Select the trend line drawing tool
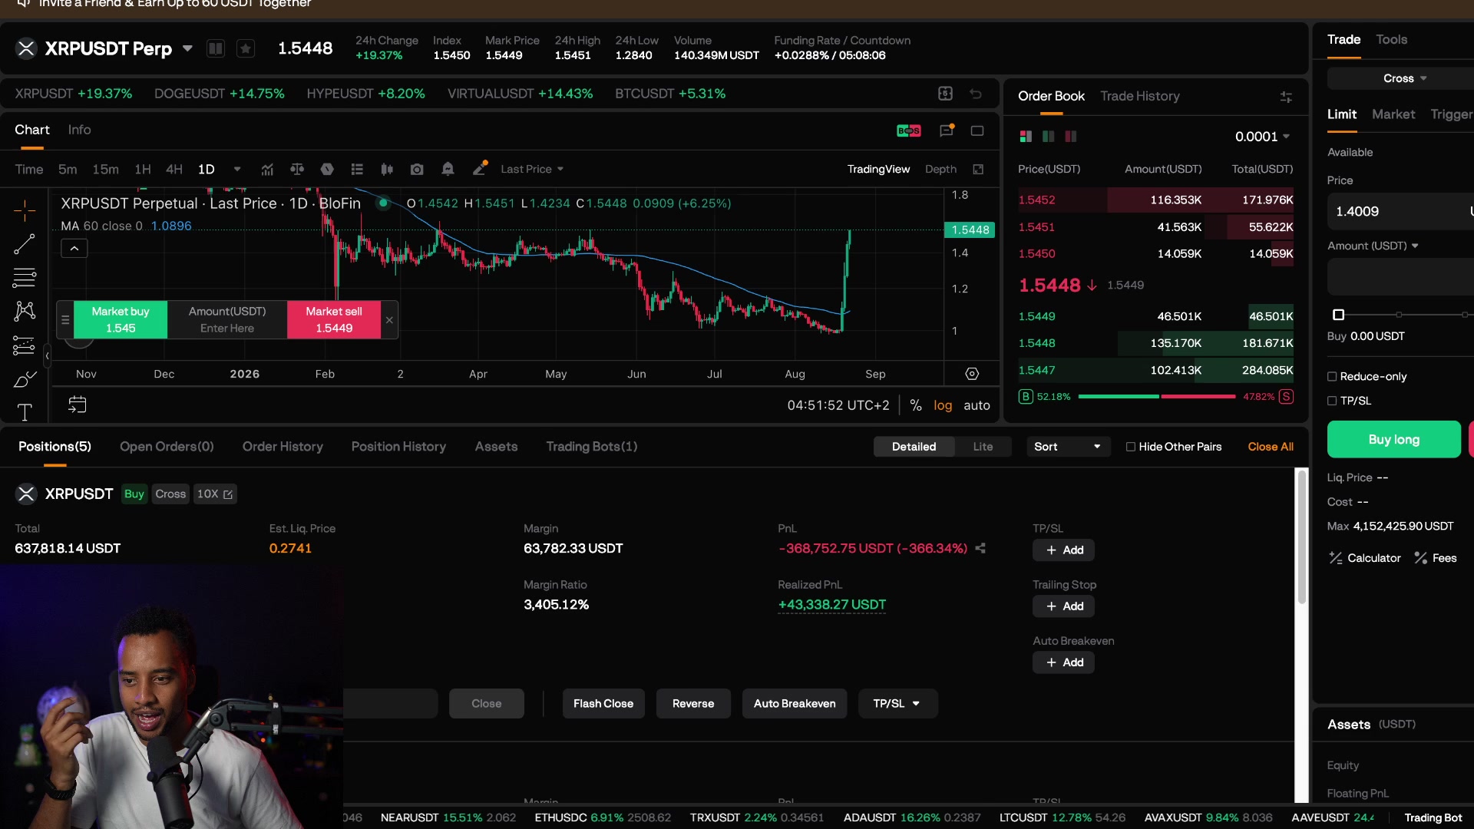 25,244
